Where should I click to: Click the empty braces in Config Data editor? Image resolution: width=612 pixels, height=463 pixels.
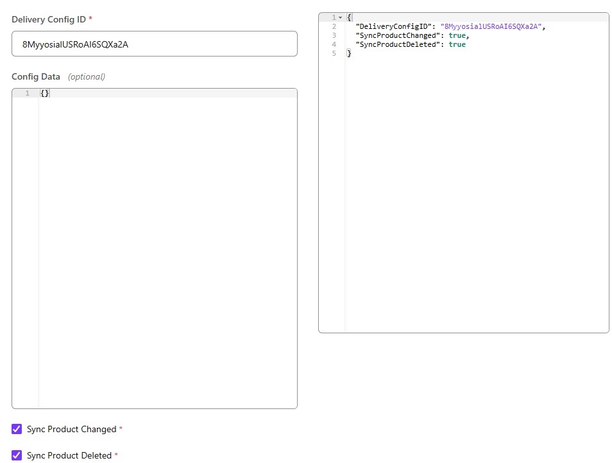pyautogui.click(x=44, y=94)
